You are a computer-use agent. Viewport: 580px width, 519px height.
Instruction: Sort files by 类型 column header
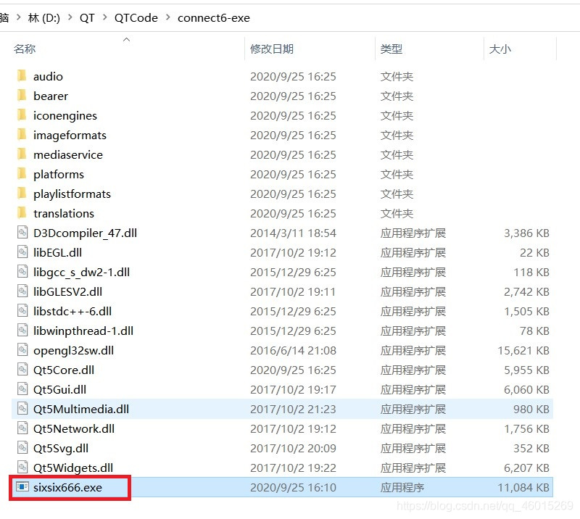pyautogui.click(x=391, y=49)
